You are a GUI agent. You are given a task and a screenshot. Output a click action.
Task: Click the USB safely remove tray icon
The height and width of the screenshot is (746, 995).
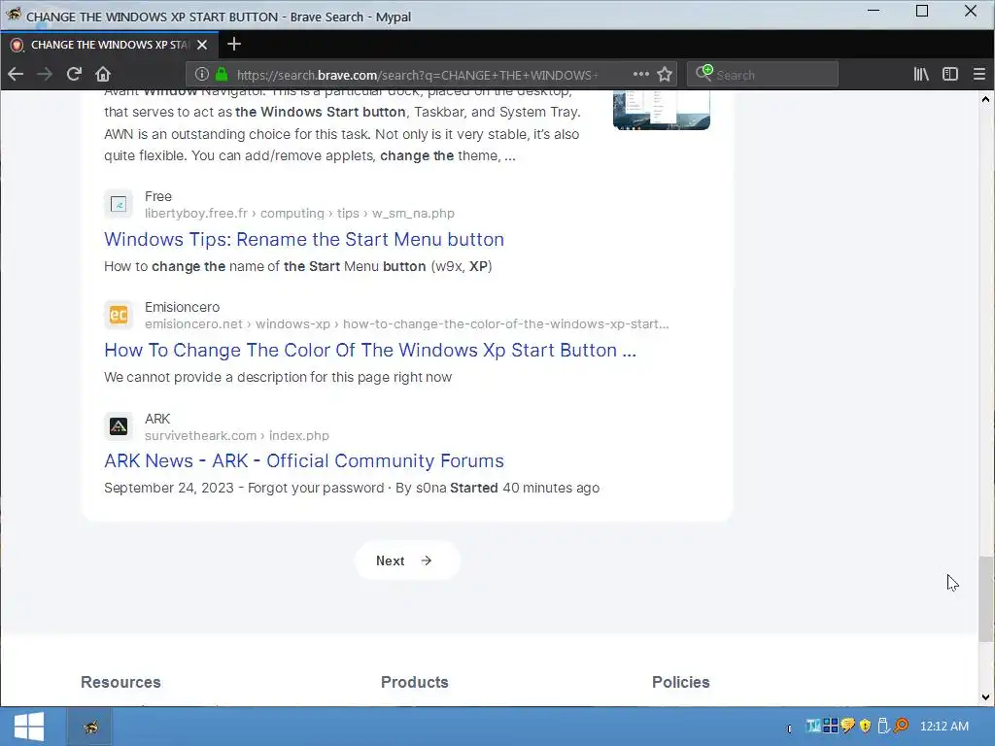pyautogui.click(x=882, y=726)
